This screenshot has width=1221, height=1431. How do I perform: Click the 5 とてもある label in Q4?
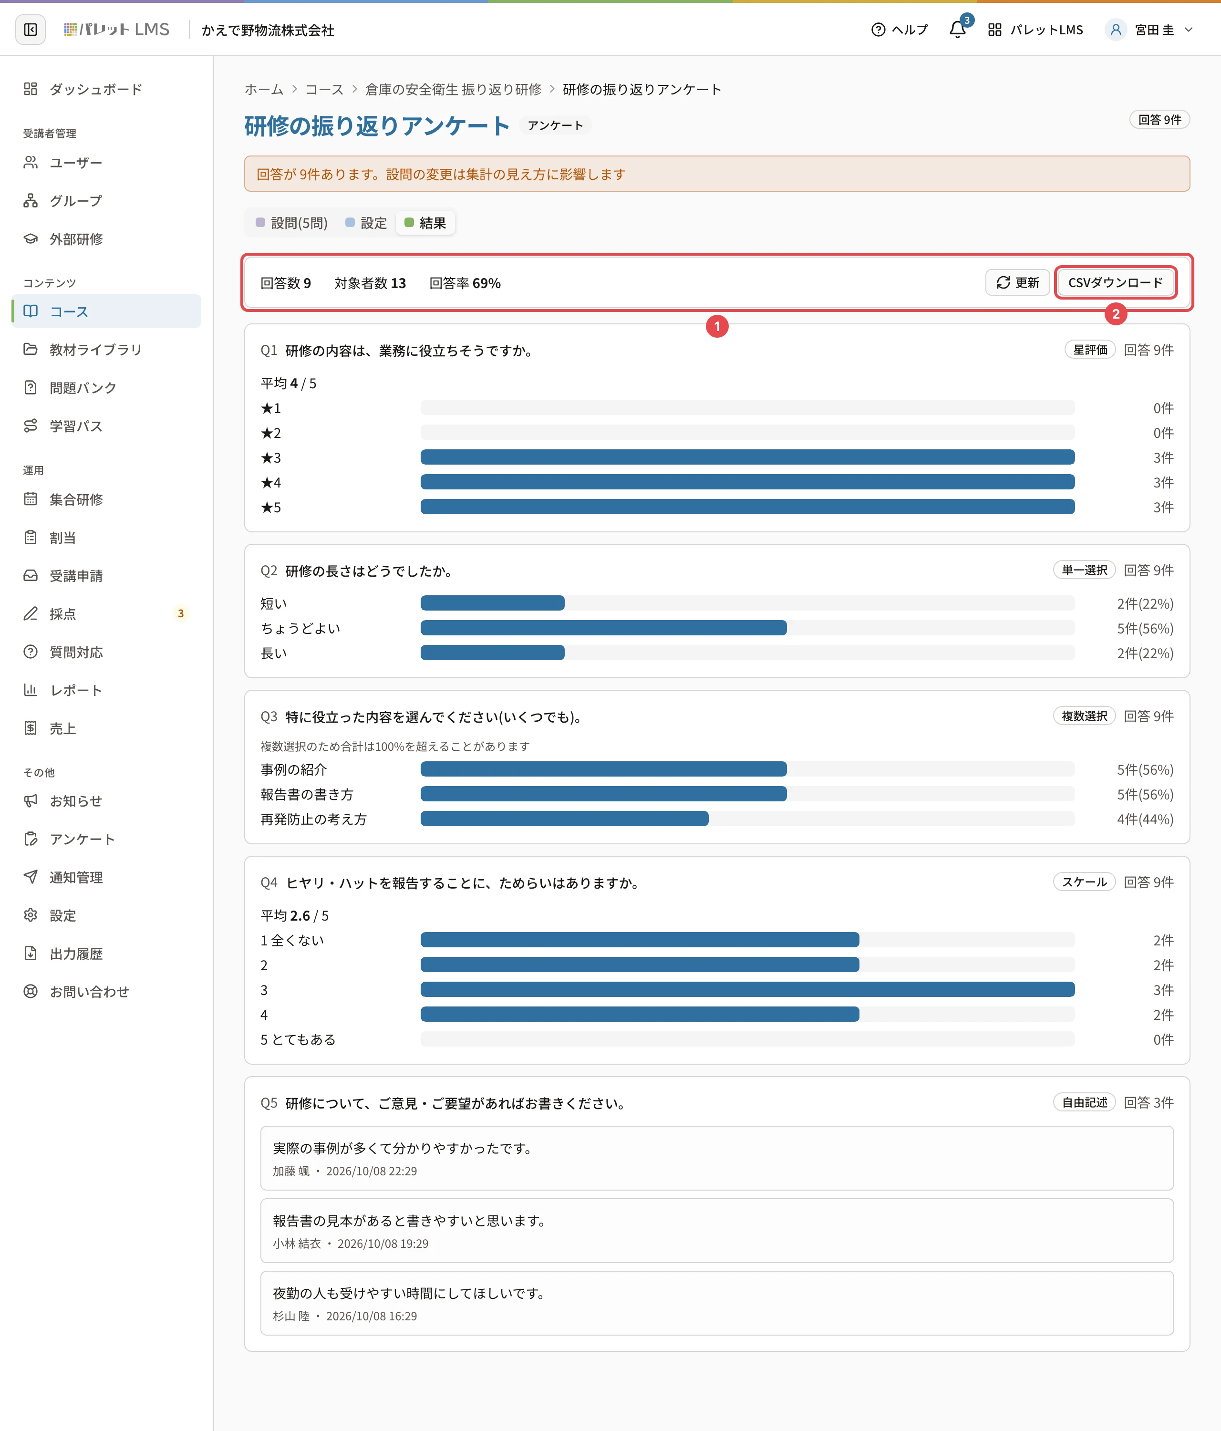pos(298,1039)
